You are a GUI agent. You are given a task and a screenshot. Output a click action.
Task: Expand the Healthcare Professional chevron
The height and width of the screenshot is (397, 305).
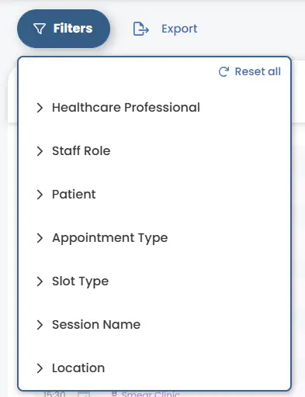[x=40, y=108]
